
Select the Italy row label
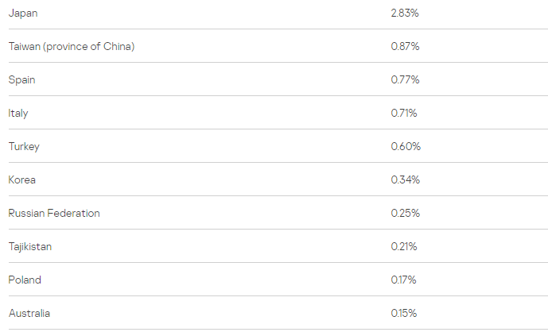pyautogui.click(x=18, y=113)
